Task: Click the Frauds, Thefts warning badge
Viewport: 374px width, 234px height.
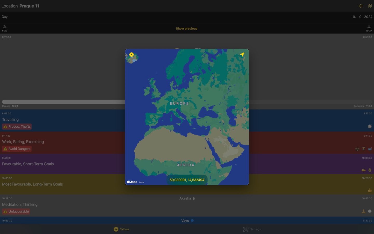Action: (x=17, y=127)
